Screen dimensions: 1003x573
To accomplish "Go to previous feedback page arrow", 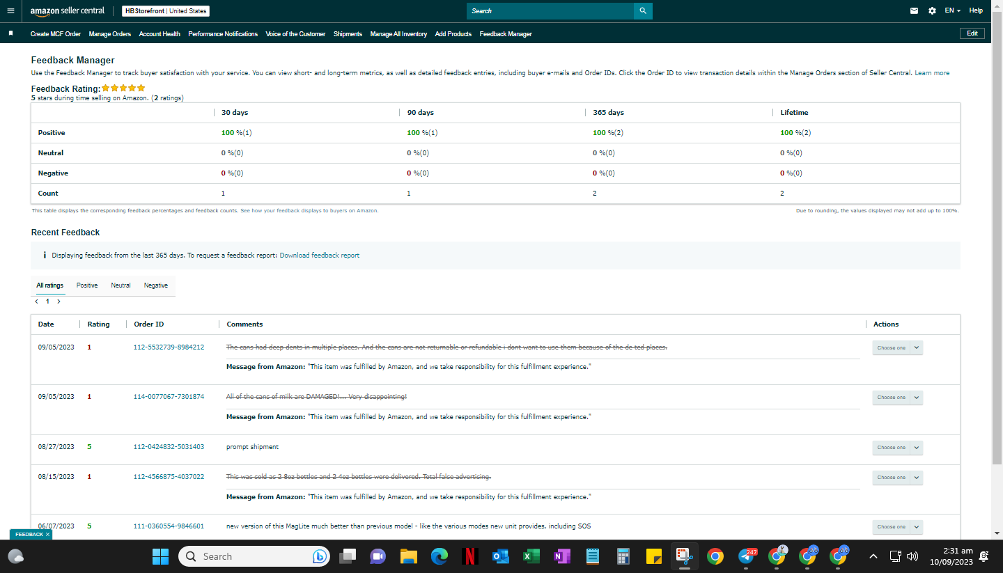I will 37,301.
